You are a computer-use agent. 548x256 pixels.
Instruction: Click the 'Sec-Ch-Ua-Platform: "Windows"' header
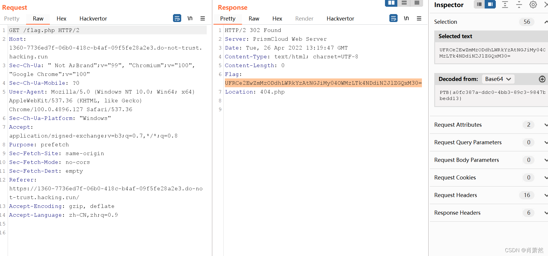pyautogui.click(x=60, y=118)
